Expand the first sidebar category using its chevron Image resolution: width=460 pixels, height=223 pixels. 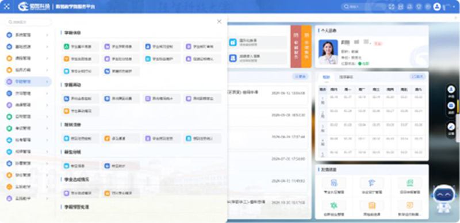[47, 35]
